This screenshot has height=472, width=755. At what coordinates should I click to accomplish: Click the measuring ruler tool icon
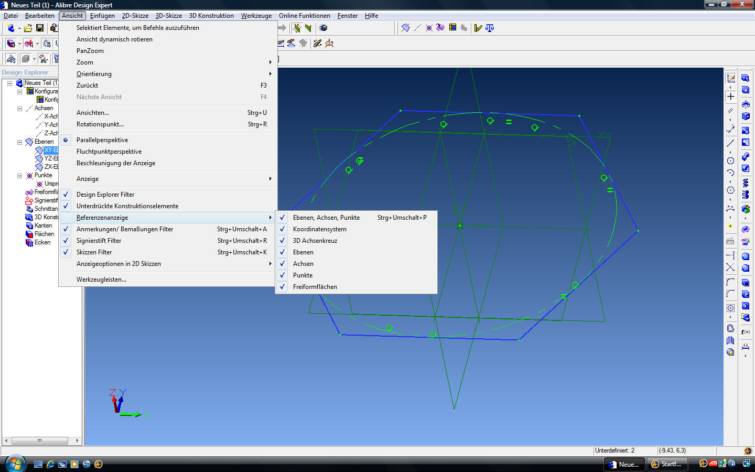point(478,28)
